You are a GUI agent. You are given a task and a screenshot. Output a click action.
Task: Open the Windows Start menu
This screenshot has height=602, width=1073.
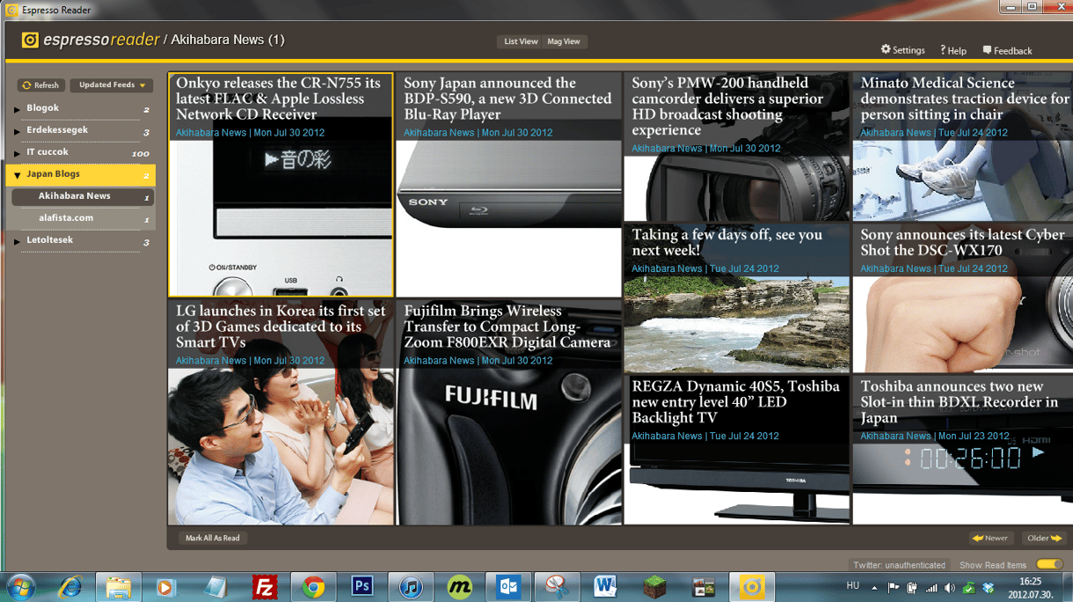[x=19, y=586]
